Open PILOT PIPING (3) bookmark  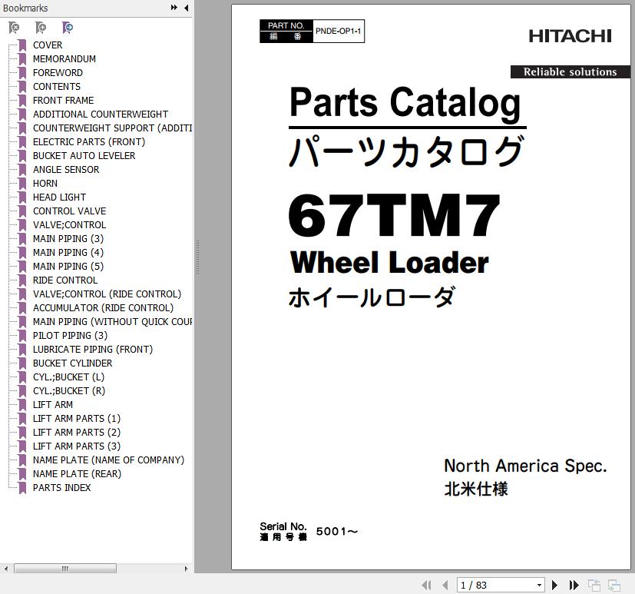click(x=70, y=336)
